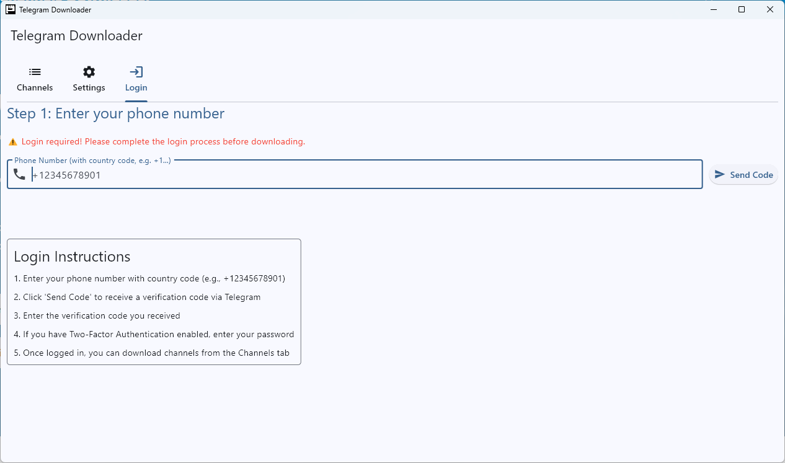Click the Step 1 heading text

click(x=115, y=113)
